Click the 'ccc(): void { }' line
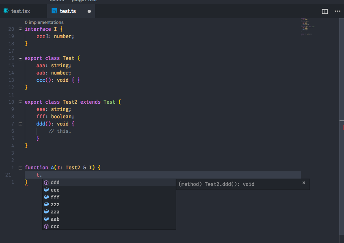This screenshot has height=243, width=344. [x=58, y=80]
